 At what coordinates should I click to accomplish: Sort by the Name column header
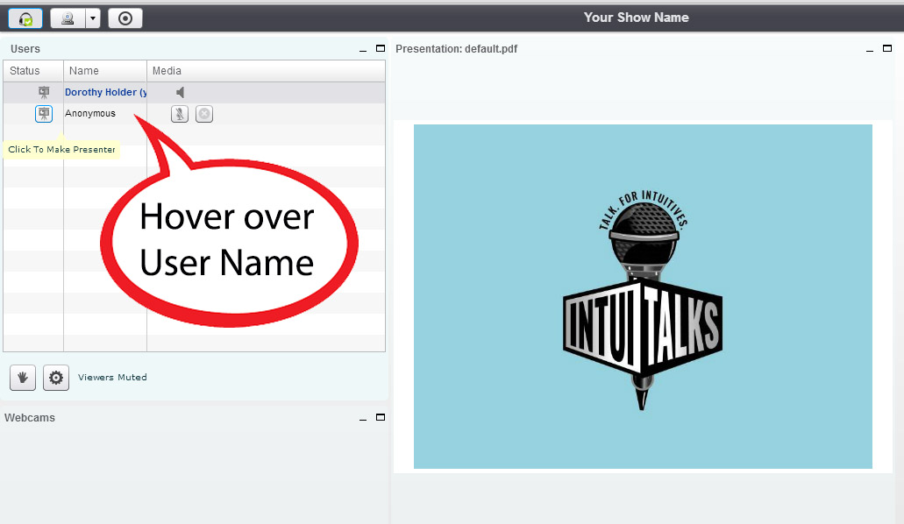tap(105, 71)
